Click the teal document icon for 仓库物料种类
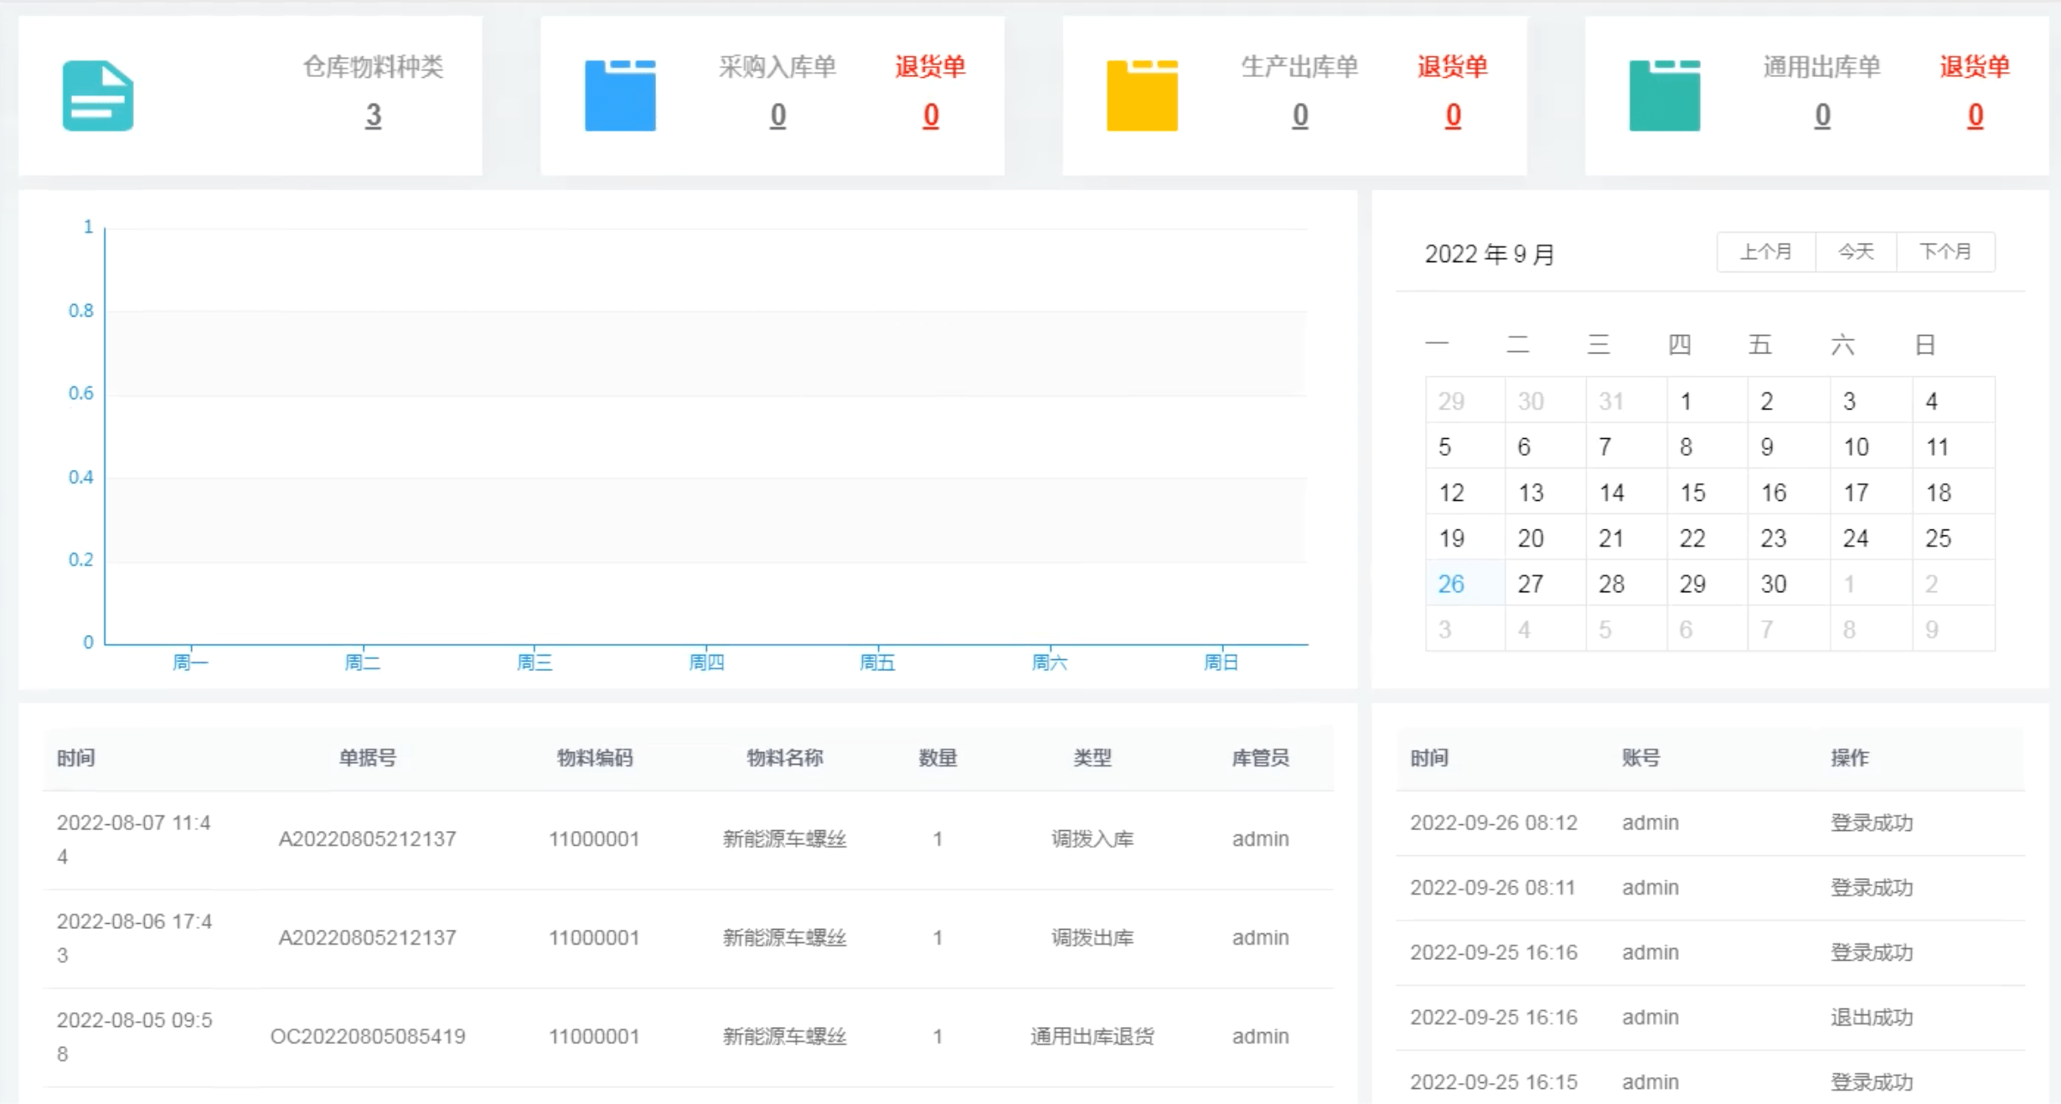 (x=98, y=95)
